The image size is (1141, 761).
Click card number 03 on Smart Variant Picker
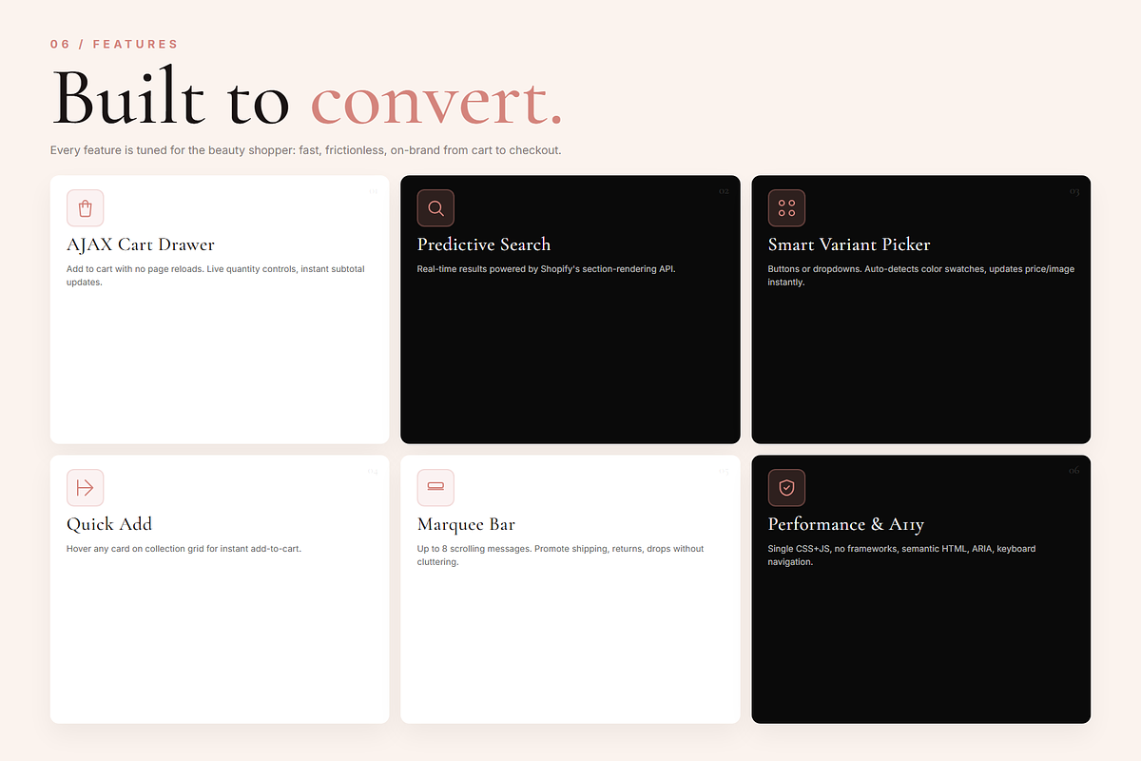pos(1074,191)
